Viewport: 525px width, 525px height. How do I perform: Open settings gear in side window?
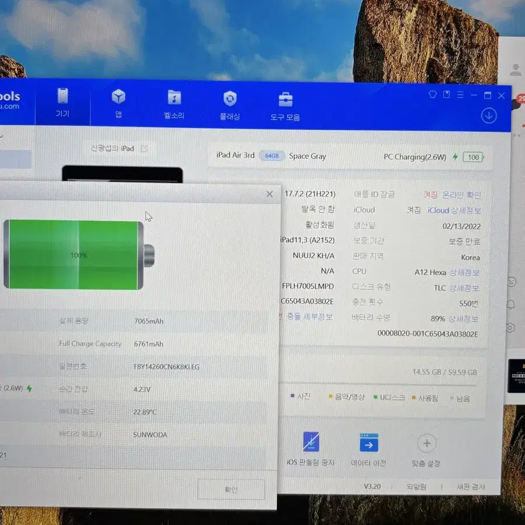pos(510,327)
